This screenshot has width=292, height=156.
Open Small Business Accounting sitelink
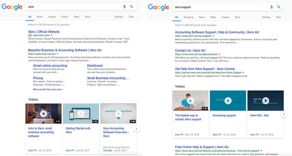(x=108, y=78)
